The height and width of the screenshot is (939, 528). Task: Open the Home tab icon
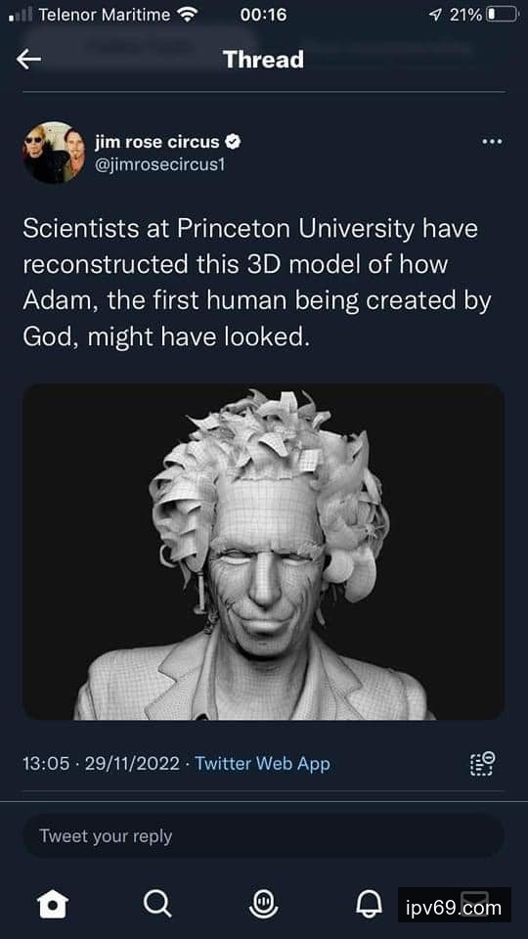coord(53,904)
